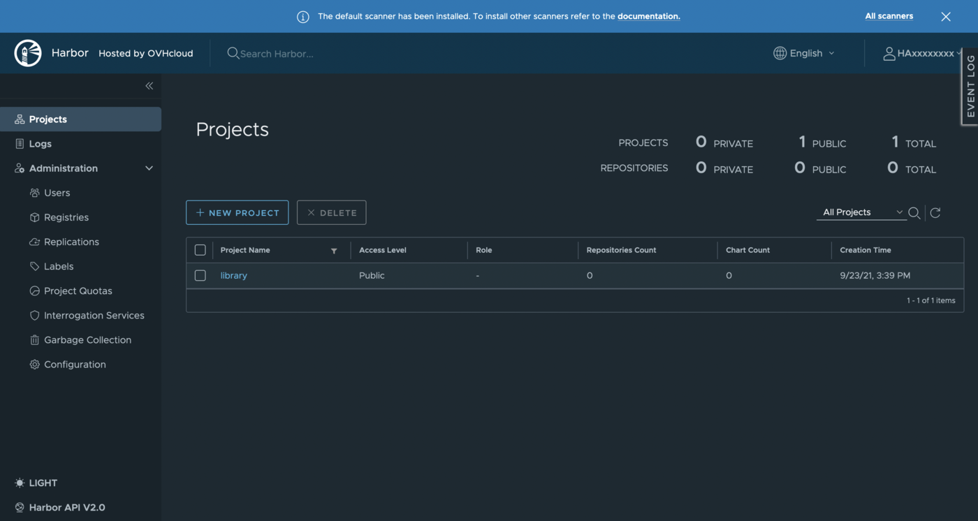Collapse the Administration section
Viewport: 978px width, 521px height.
pos(149,168)
